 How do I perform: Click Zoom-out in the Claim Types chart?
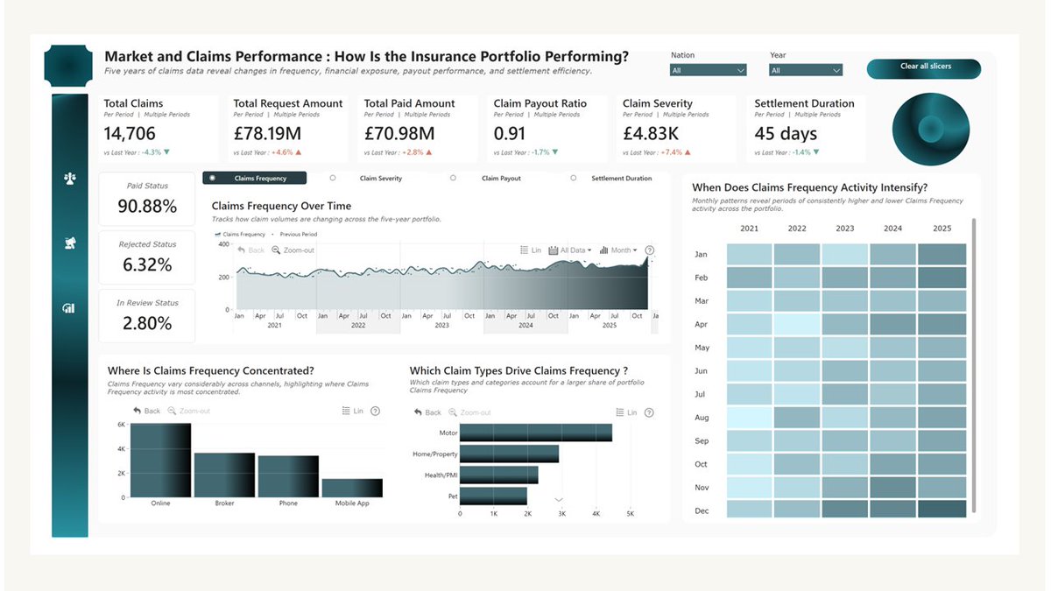click(469, 412)
